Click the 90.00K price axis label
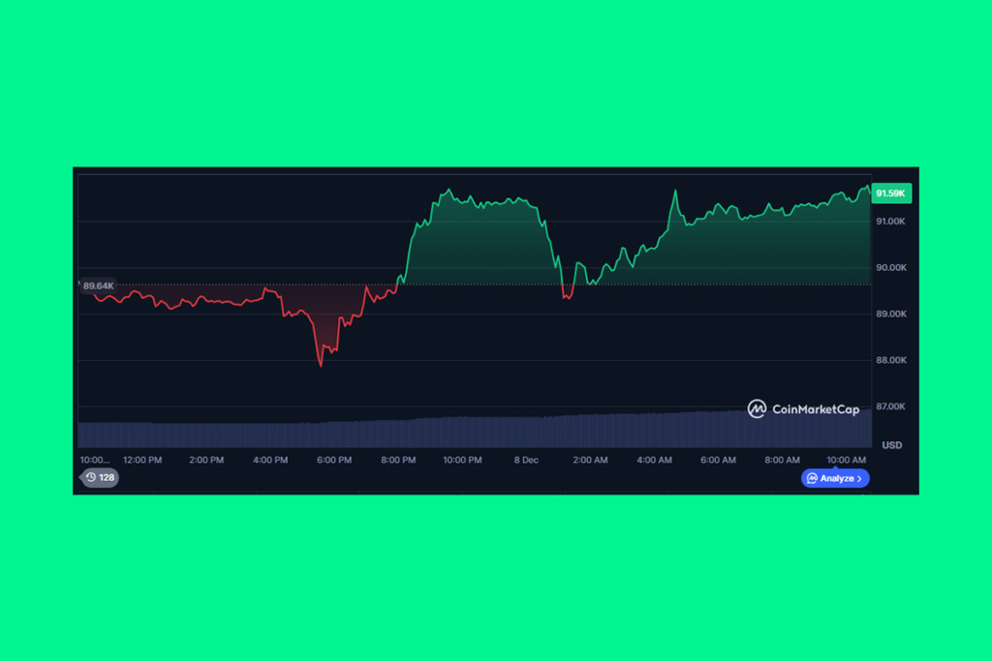This screenshot has height=661, width=992. [891, 268]
